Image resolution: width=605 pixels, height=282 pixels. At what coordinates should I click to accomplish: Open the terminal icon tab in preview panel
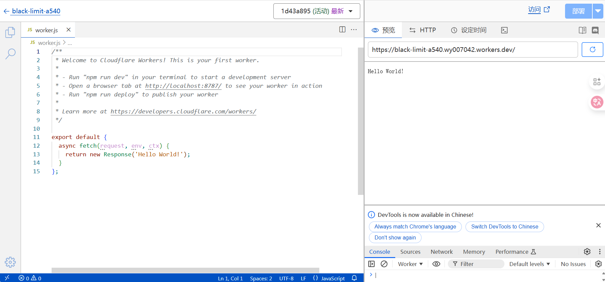[x=504, y=30]
